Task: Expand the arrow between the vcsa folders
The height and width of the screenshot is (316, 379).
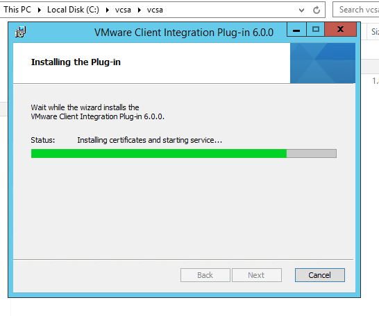Action: [140, 10]
